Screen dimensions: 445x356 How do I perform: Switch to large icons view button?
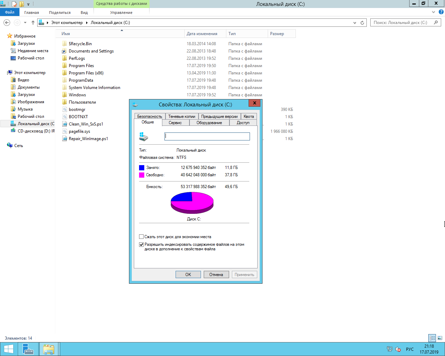pyautogui.click(x=440, y=338)
